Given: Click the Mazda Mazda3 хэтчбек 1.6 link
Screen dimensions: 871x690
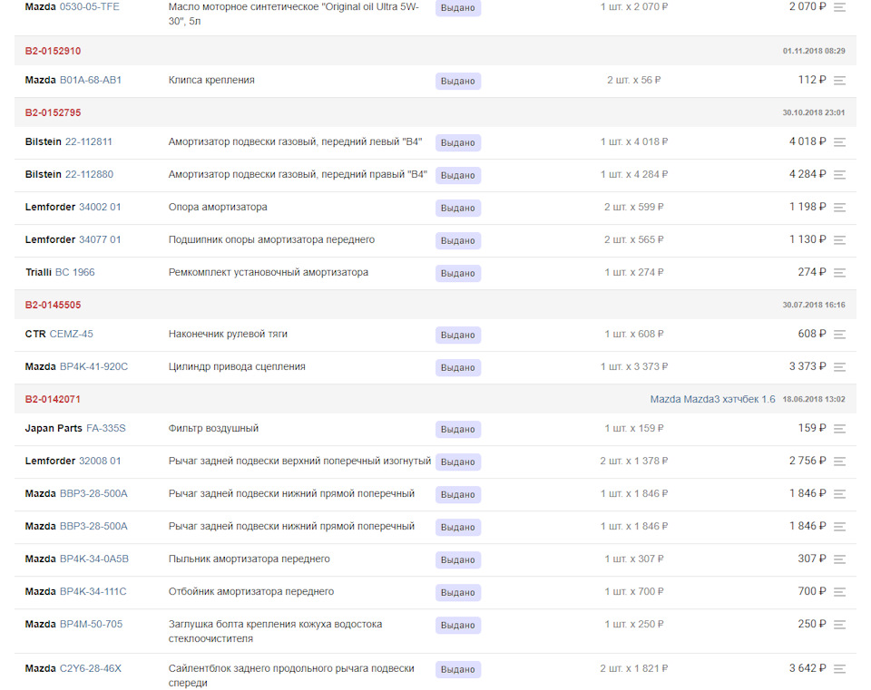Looking at the screenshot, I should coord(712,399).
